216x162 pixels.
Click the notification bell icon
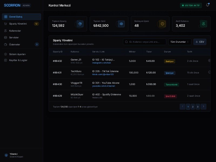(x=207, y=5)
